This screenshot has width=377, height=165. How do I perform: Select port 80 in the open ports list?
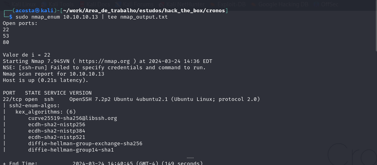6,42
